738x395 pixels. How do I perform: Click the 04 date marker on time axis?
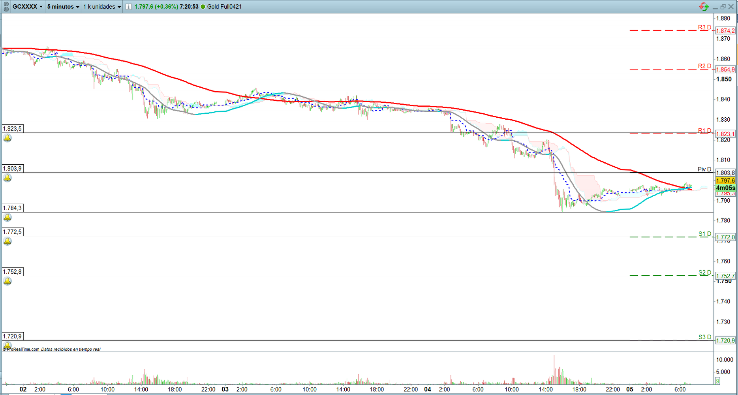point(428,389)
